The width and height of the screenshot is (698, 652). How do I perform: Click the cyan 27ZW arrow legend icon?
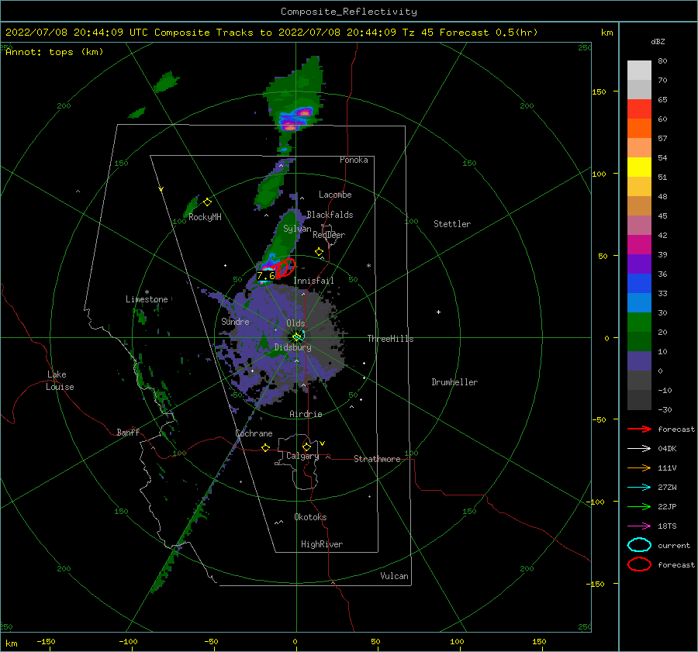click(639, 488)
